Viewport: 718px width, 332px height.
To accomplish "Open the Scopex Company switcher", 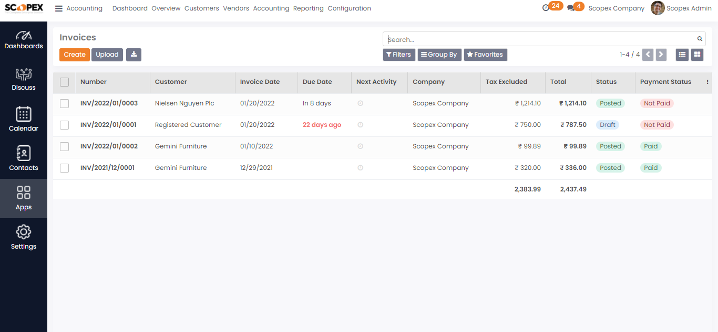I will (617, 8).
